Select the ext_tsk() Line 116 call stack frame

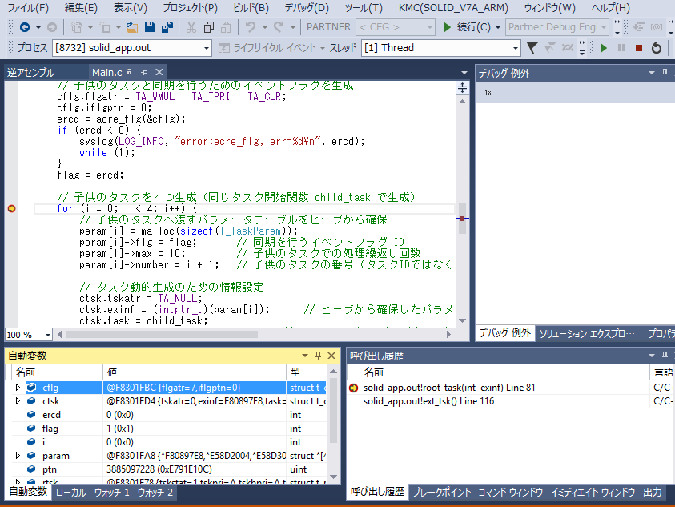click(x=428, y=401)
